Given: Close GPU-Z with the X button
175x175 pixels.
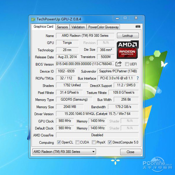Looking at the screenshot, I should (x=136, y=18).
